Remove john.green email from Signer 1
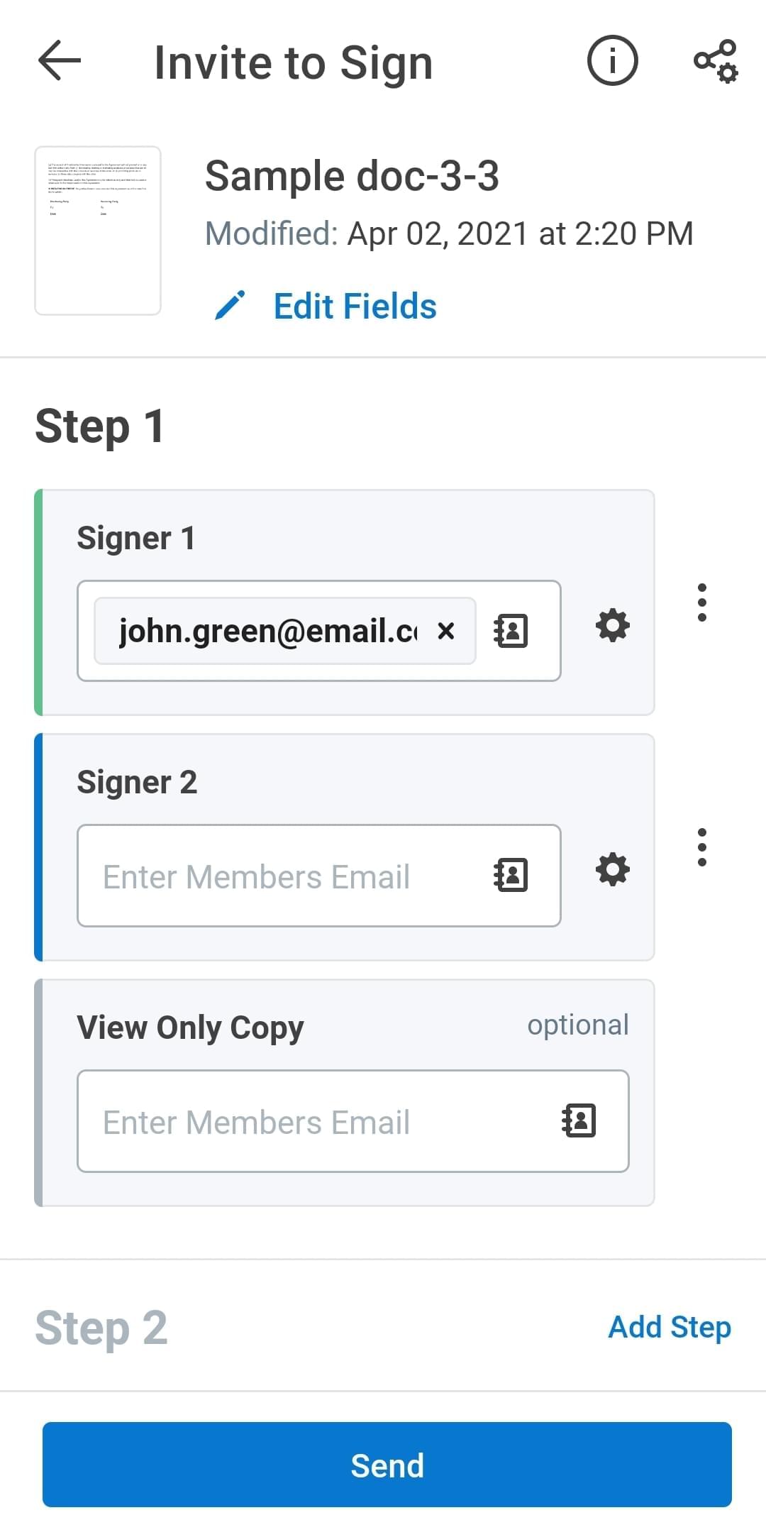Viewport: 766px width, 1537px height. [x=446, y=631]
